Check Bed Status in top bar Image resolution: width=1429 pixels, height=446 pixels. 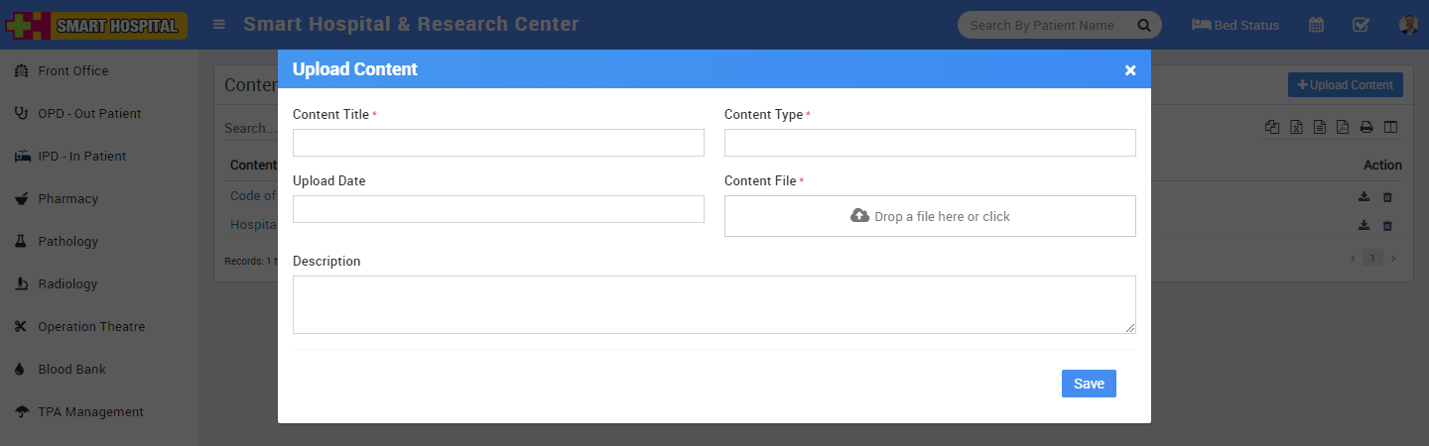(x=1235, y=26)
